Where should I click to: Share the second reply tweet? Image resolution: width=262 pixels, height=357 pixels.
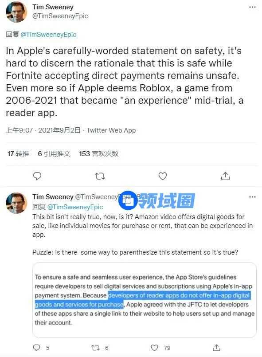pos(216,347)
